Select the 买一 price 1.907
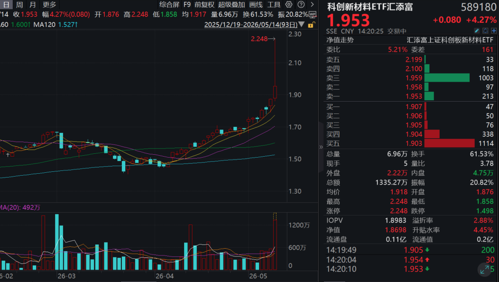499x282 pixels. [x=414, y=107]
